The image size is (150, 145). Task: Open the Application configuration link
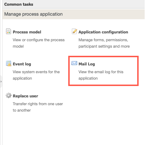point(103,32)
